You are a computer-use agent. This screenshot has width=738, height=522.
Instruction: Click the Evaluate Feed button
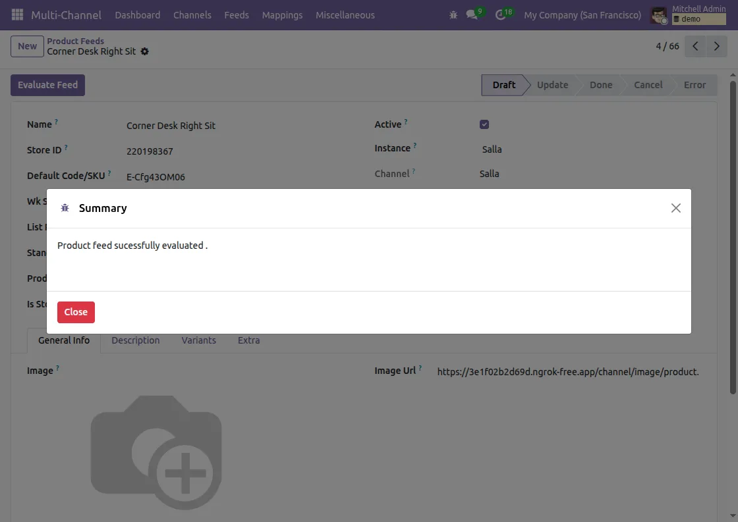(x=47, y=85)
